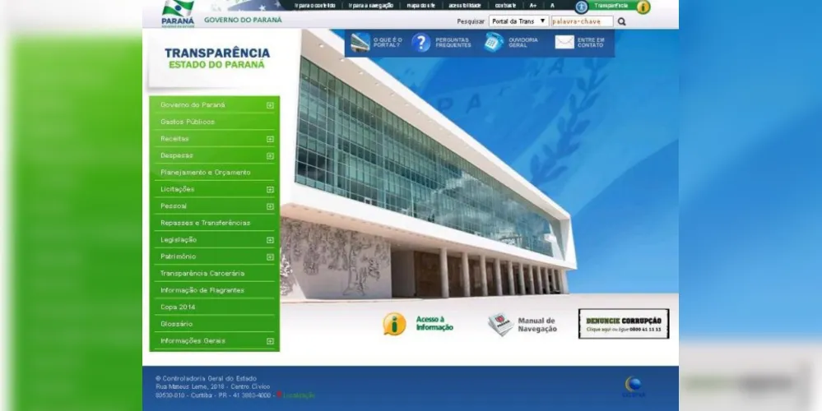
Task: Click the Acesso à Informação speech bubble icon
Action: pyautogui.click(x=394, y=324)
